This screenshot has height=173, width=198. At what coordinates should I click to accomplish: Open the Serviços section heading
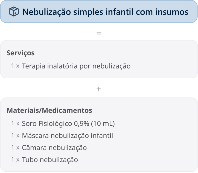point(21,53)
